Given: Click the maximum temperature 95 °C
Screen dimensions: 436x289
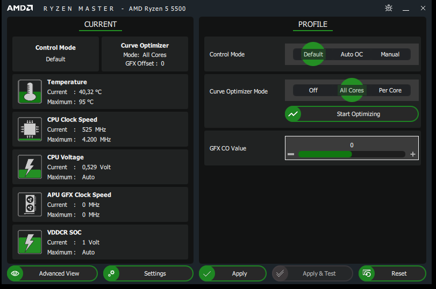Looking at the screenshot, I should click(x=86, y=102).
